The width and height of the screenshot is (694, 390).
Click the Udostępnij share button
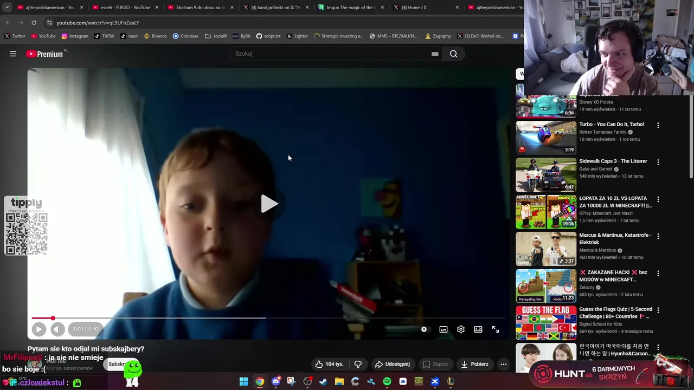tap(393, 364)
